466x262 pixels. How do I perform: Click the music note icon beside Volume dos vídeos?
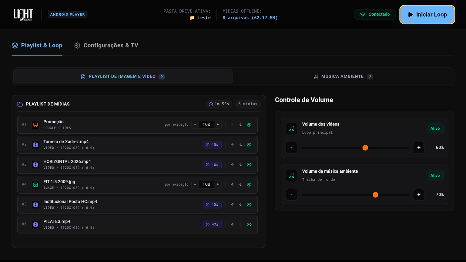[292, 129]
